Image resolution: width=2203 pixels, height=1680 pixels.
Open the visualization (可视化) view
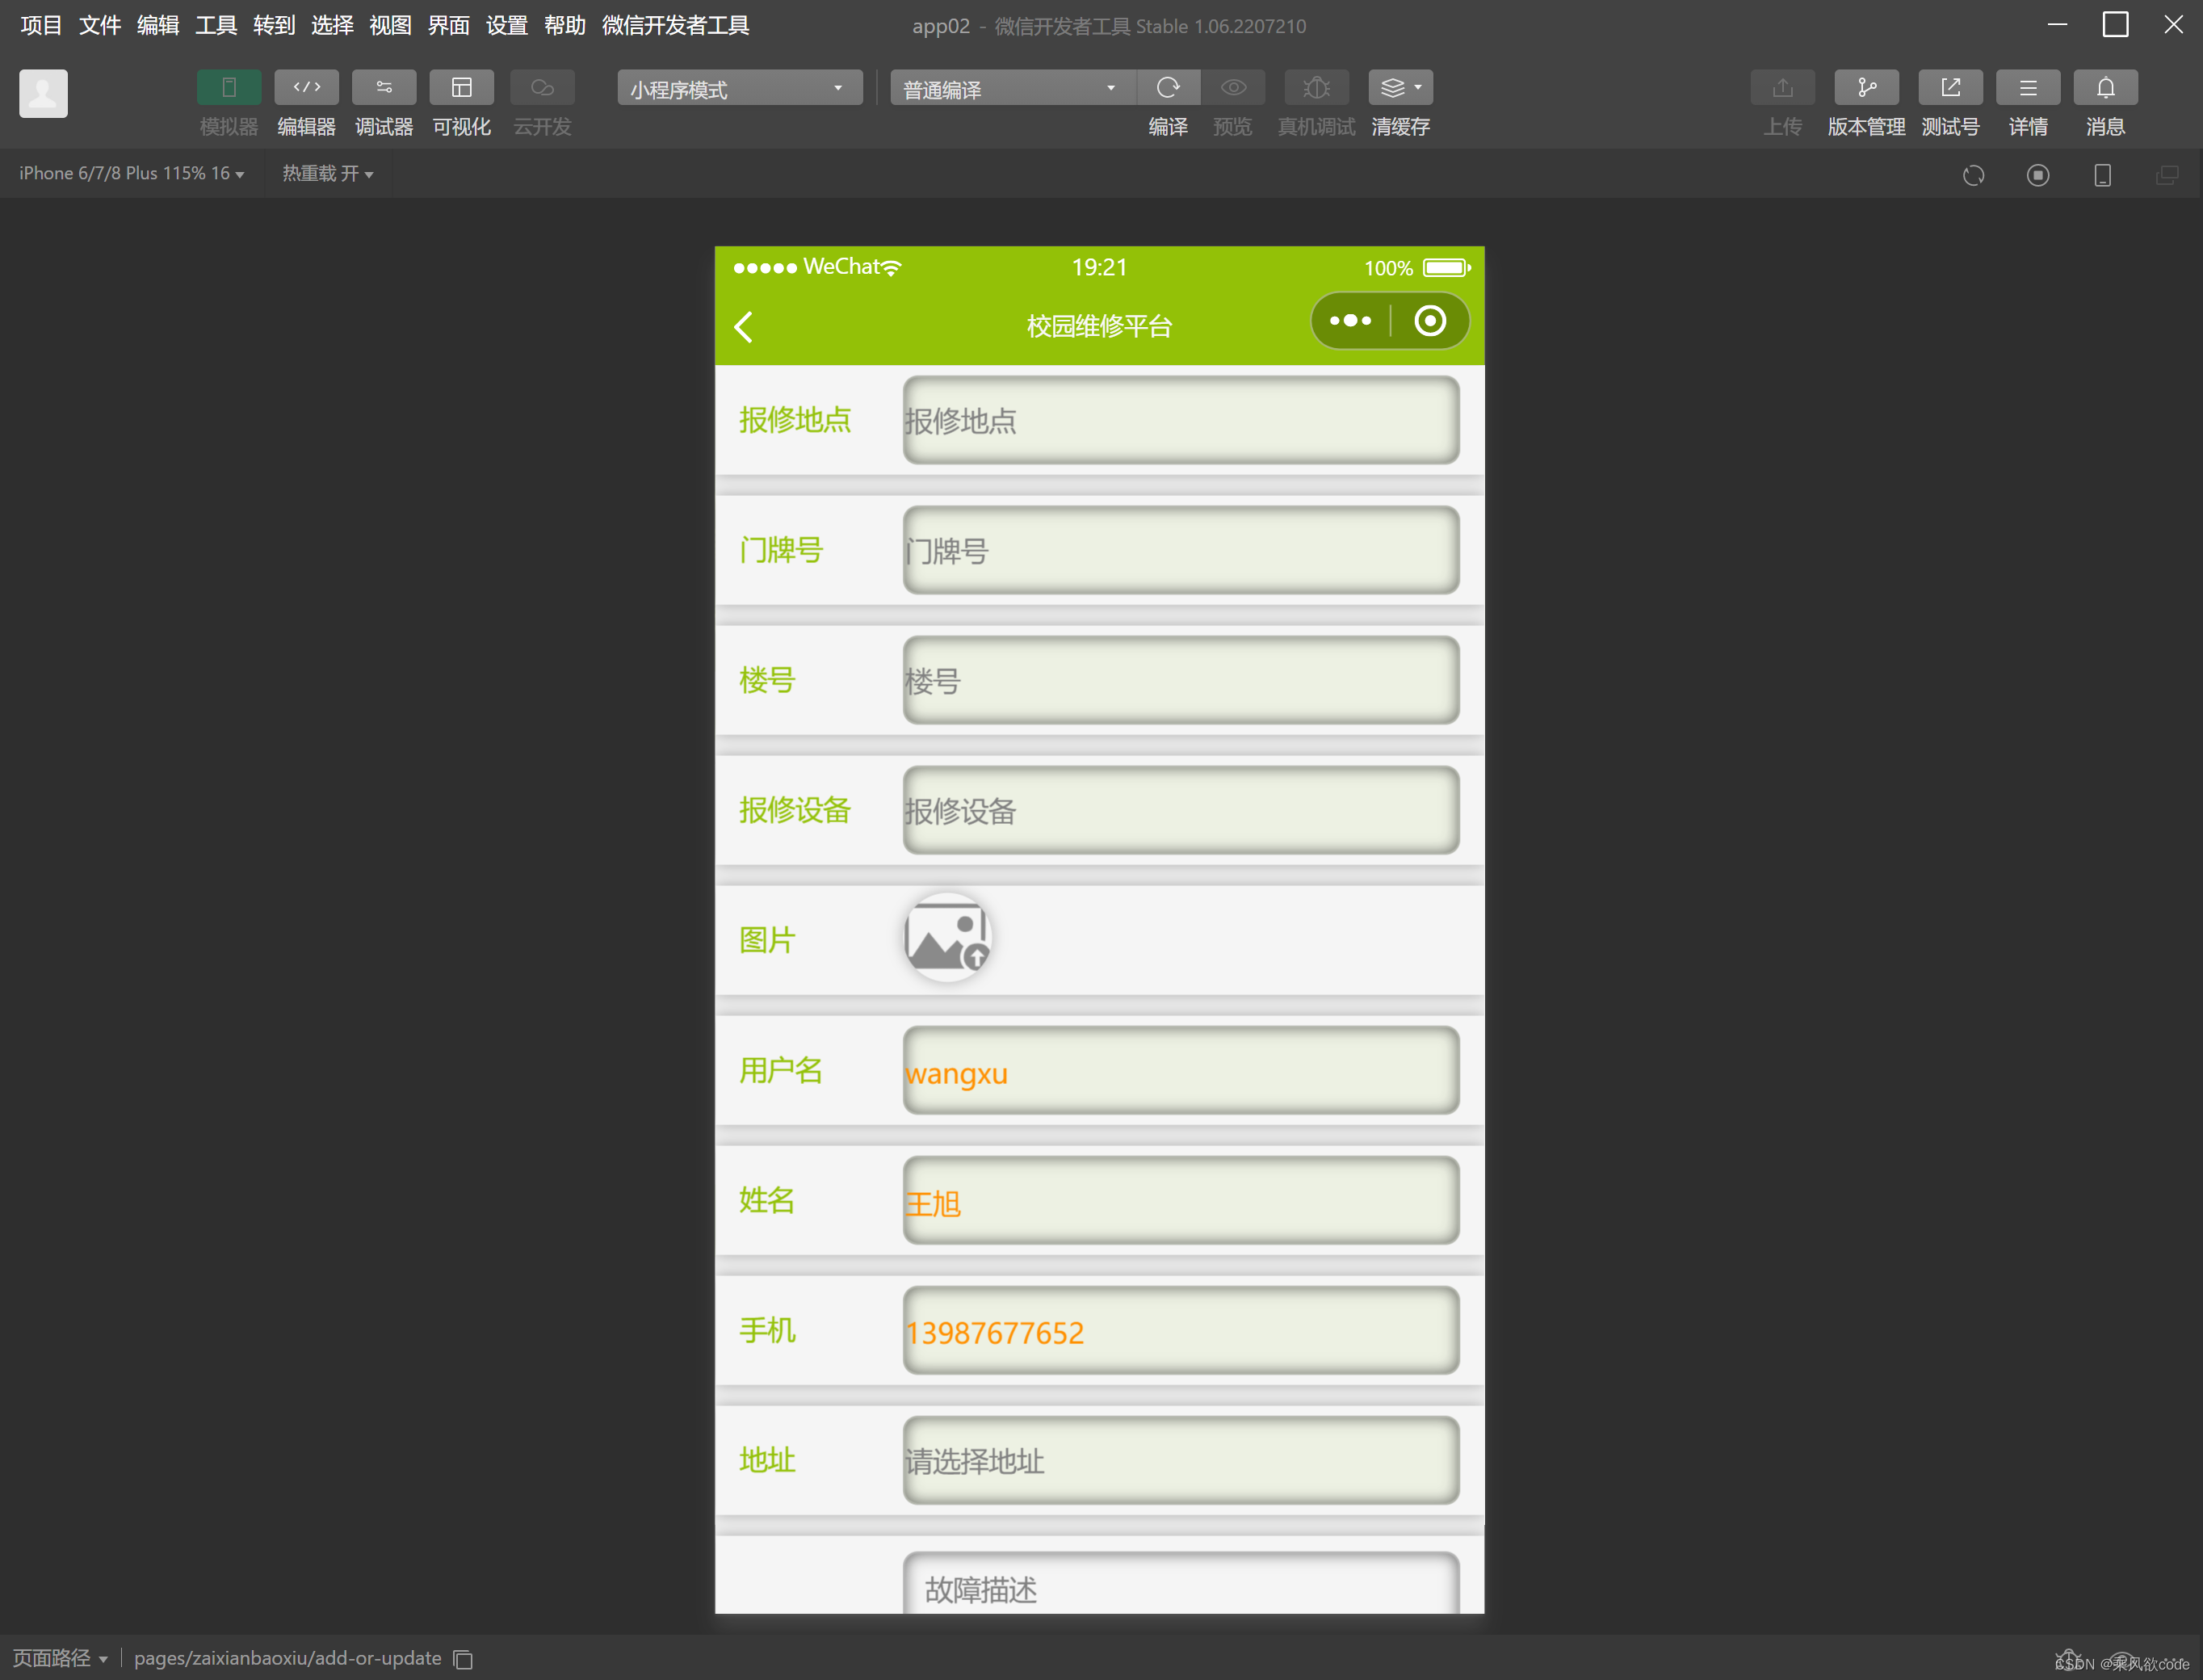click(x=461, y=88)
